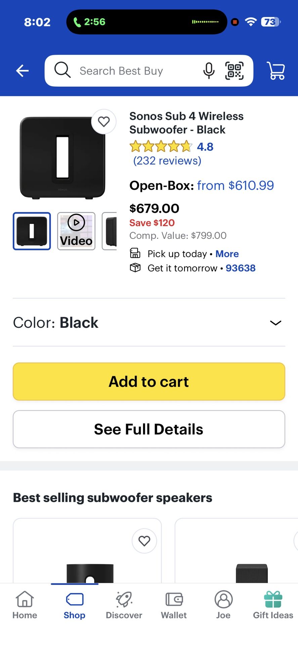View Open-Box from $610.99 offer
Viewport: 298px width, 645px height.
[x=235, y=185]
